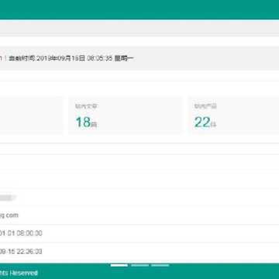Image resolution: width=279 pixels, height=279 pixels.
Task: Click the timestamp 09-15 22:26:03
Action: pos(21,251)
